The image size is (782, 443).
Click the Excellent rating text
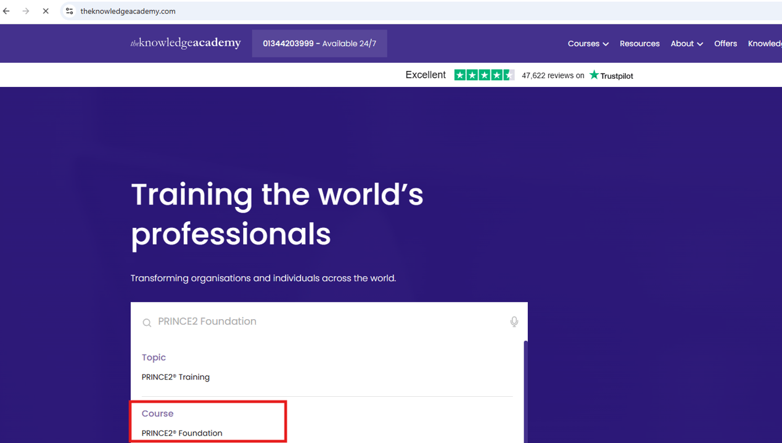click(x=426, y=75)
